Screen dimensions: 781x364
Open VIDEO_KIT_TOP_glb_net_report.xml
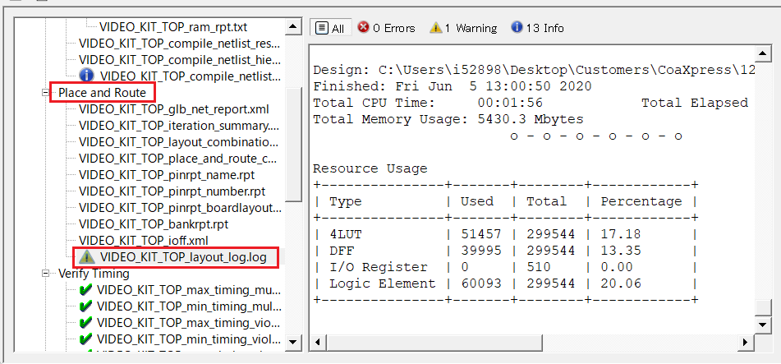tap(173, 109)
